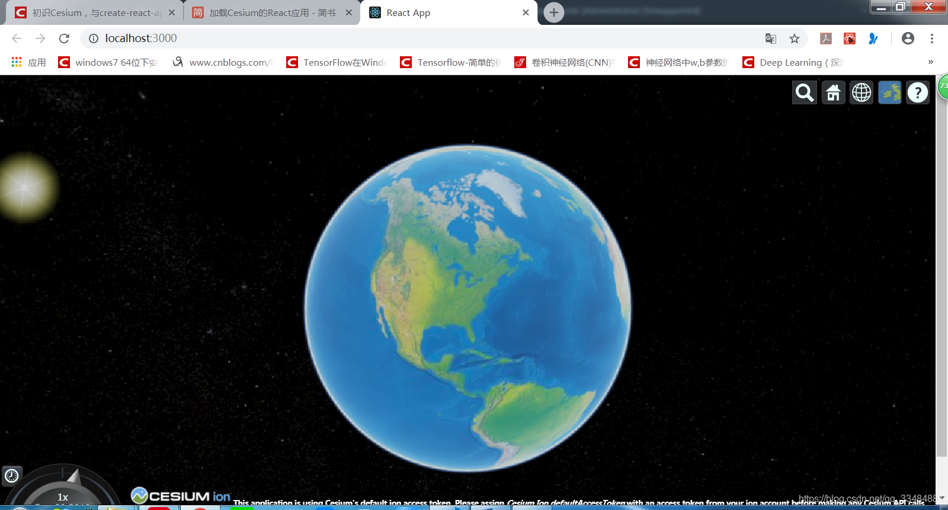This screenshot has height=510, width=948.
Task: Click the Cesium home view button
Action: [x=833, y=92]
